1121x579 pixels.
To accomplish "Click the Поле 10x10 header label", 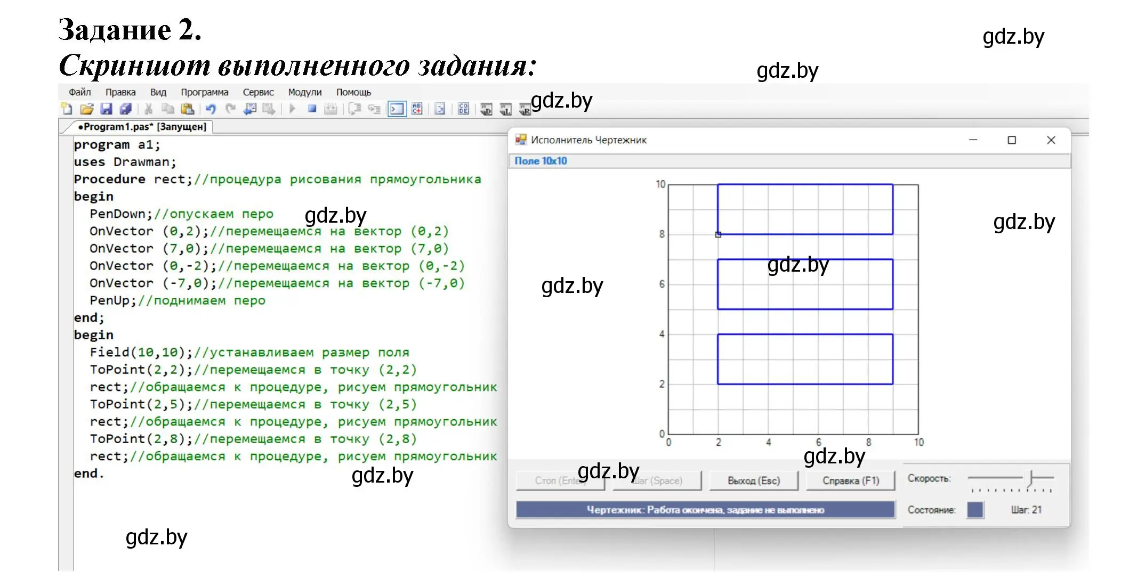I will pos(541,161).
